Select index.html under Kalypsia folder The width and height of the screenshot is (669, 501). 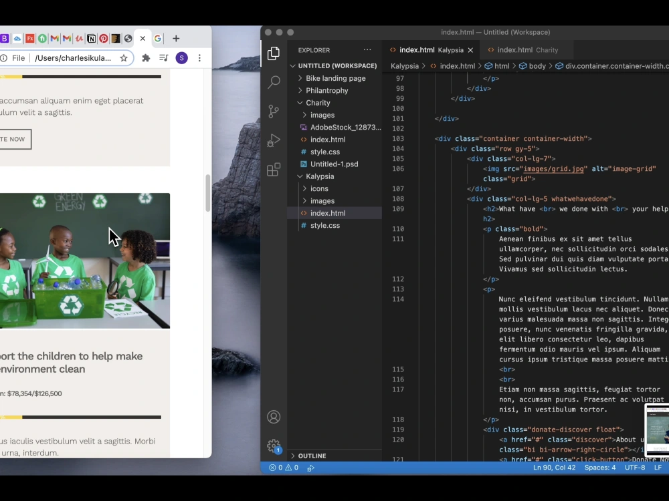[334, 213]
